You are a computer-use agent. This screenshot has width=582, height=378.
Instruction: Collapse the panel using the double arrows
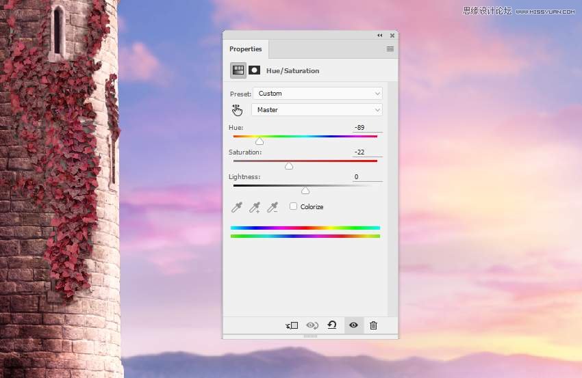380,36
